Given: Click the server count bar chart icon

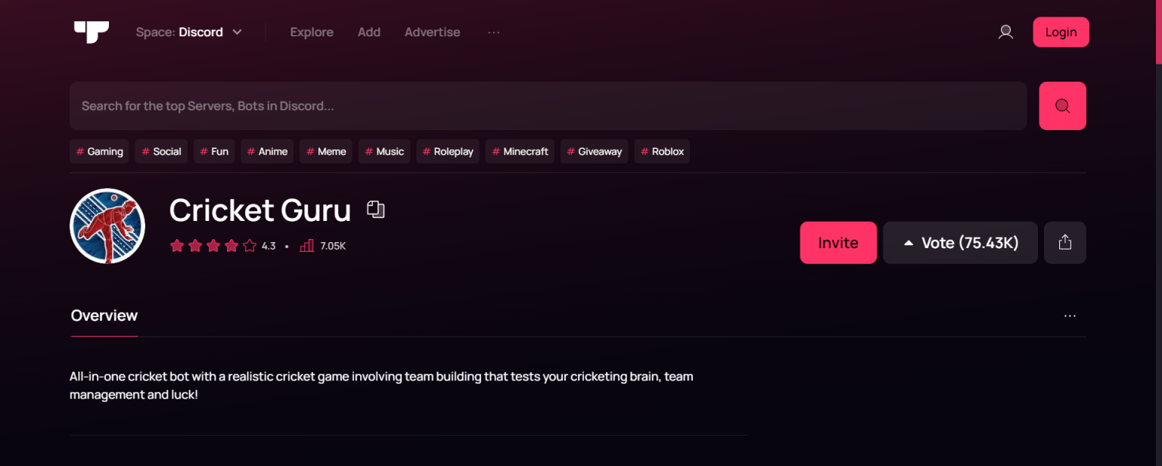Looking at the screenshot, I should tap(306, 245).
